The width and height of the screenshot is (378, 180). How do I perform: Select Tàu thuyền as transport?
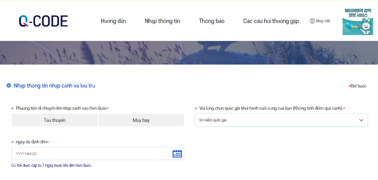coord(54,120)
